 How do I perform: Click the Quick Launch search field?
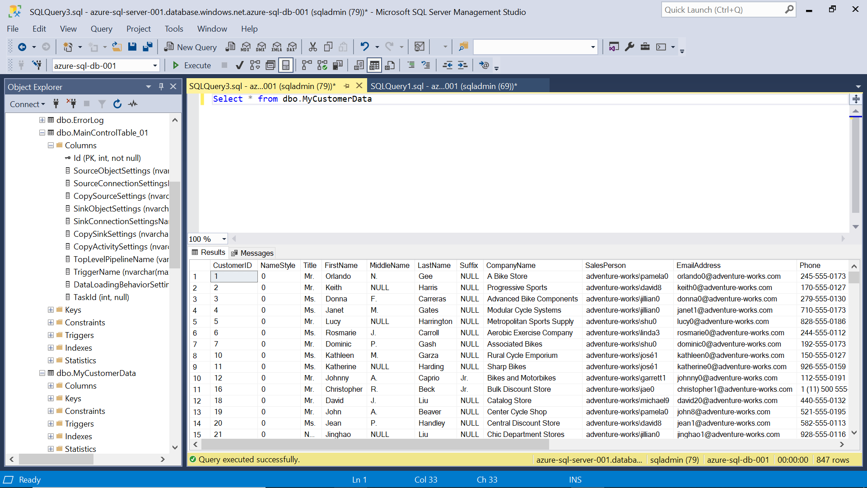[722, 10]
